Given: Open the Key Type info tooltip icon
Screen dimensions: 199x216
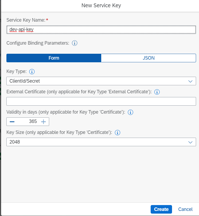Looking at the screenshot, I should click(32, 72).
